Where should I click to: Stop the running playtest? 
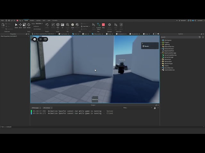(103, 25)
